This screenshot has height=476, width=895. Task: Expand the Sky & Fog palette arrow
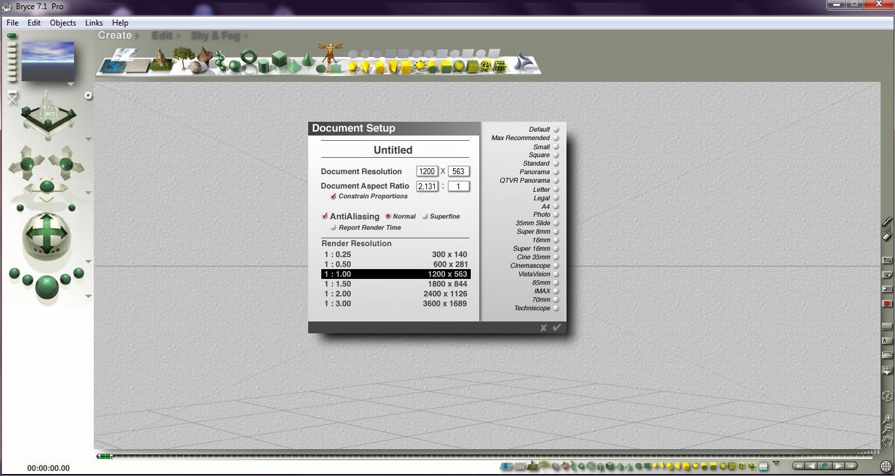click(x=246, y=36)
